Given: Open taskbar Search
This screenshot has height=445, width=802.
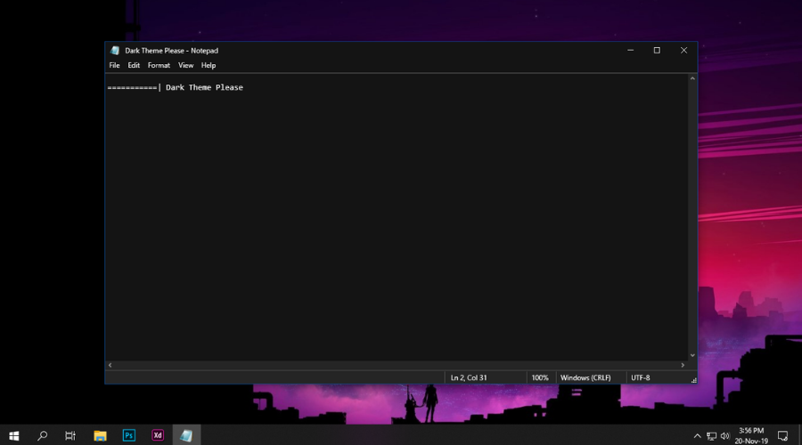Looking at the screenshot, I should [43, 435].
